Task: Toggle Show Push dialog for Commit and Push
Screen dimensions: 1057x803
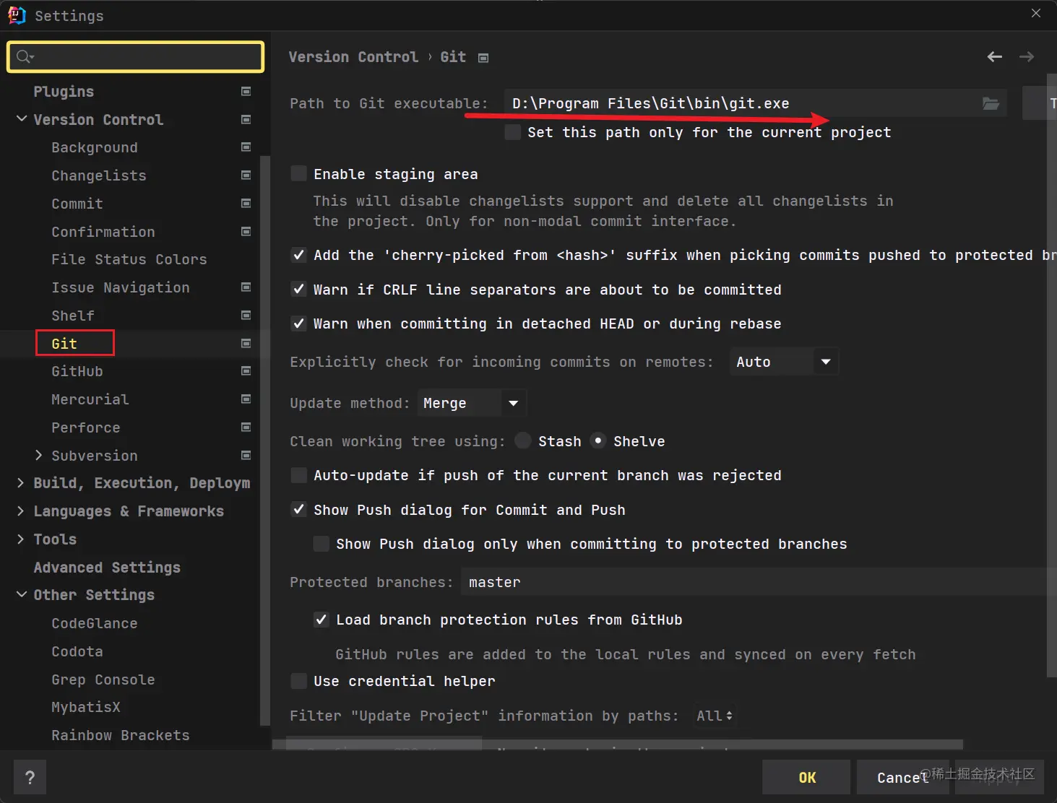Action: (x=298, y=509)
